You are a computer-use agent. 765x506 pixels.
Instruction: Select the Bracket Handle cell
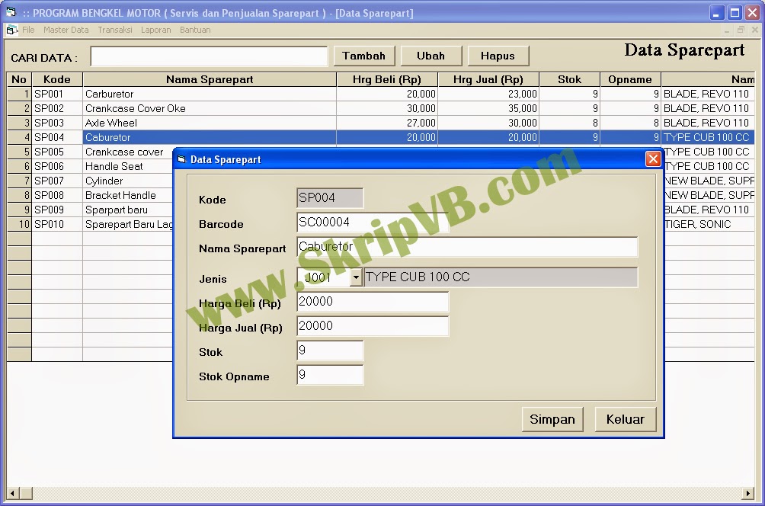click(128, 195)
